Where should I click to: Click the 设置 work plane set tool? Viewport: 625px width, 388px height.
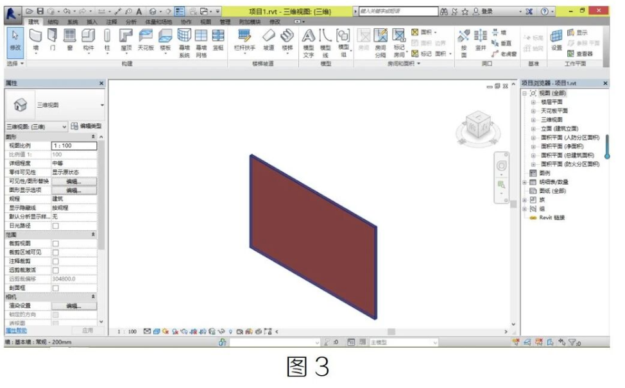pos(556,40)
